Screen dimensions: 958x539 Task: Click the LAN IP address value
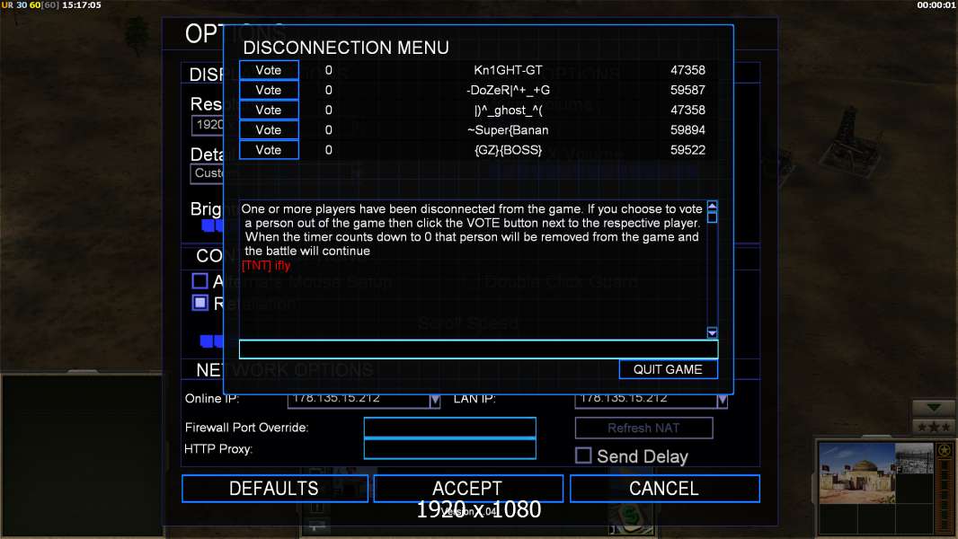pos(624,398)
